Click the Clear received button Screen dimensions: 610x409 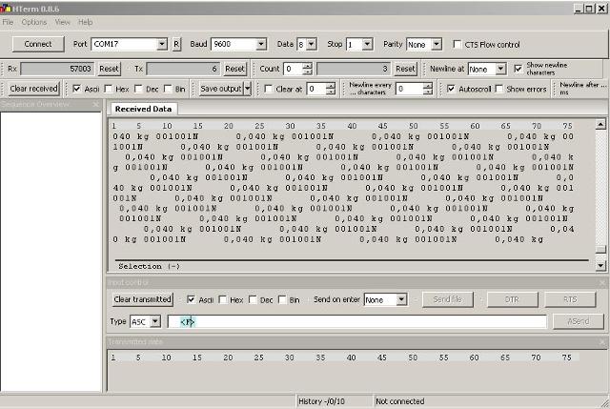[34, 89]
